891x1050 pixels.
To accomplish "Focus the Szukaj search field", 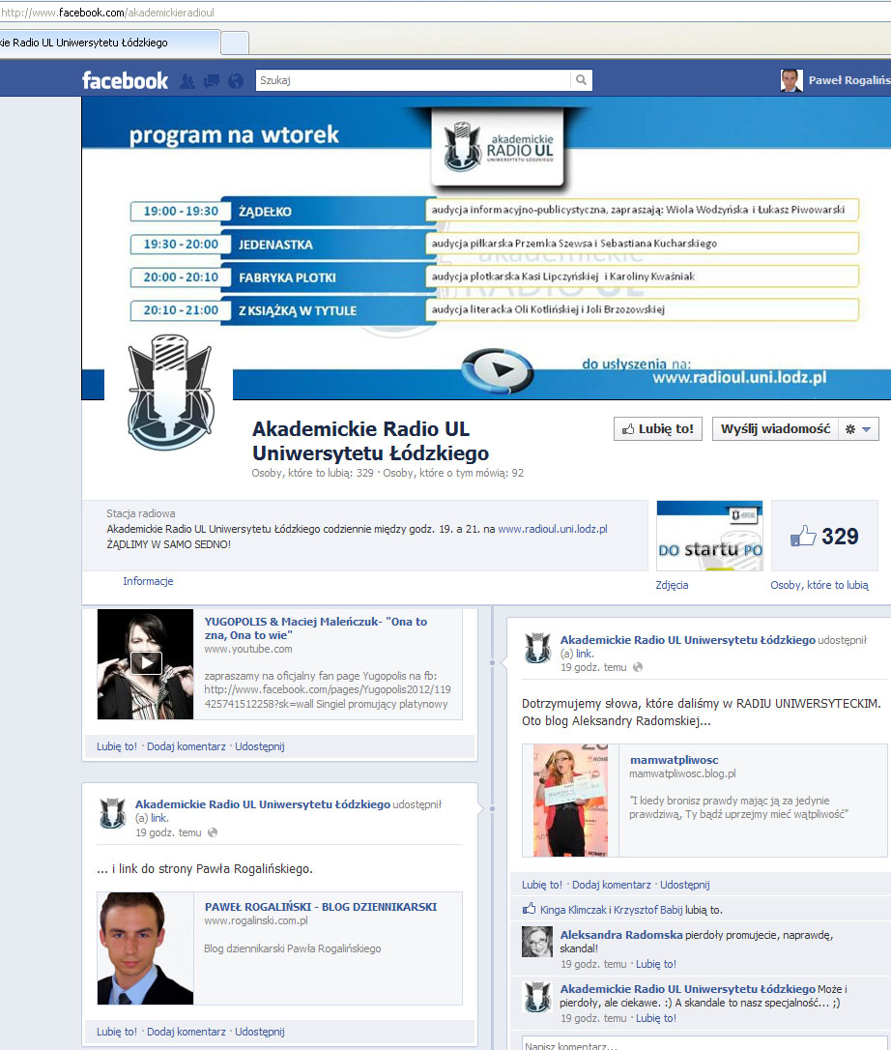I will 413,80.
